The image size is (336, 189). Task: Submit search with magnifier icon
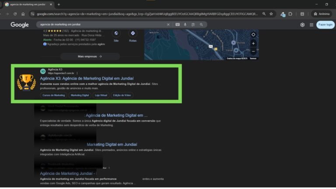(201, 24)
